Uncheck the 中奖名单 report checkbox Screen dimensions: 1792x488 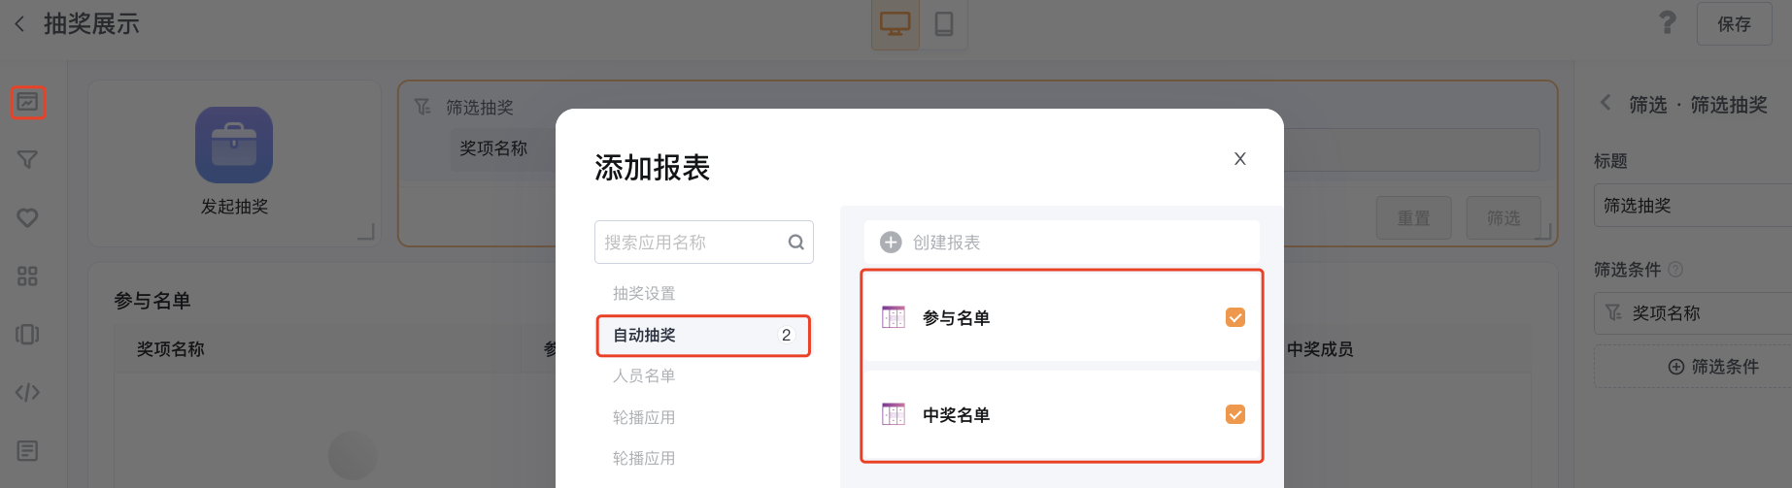tap(1235, 414)
